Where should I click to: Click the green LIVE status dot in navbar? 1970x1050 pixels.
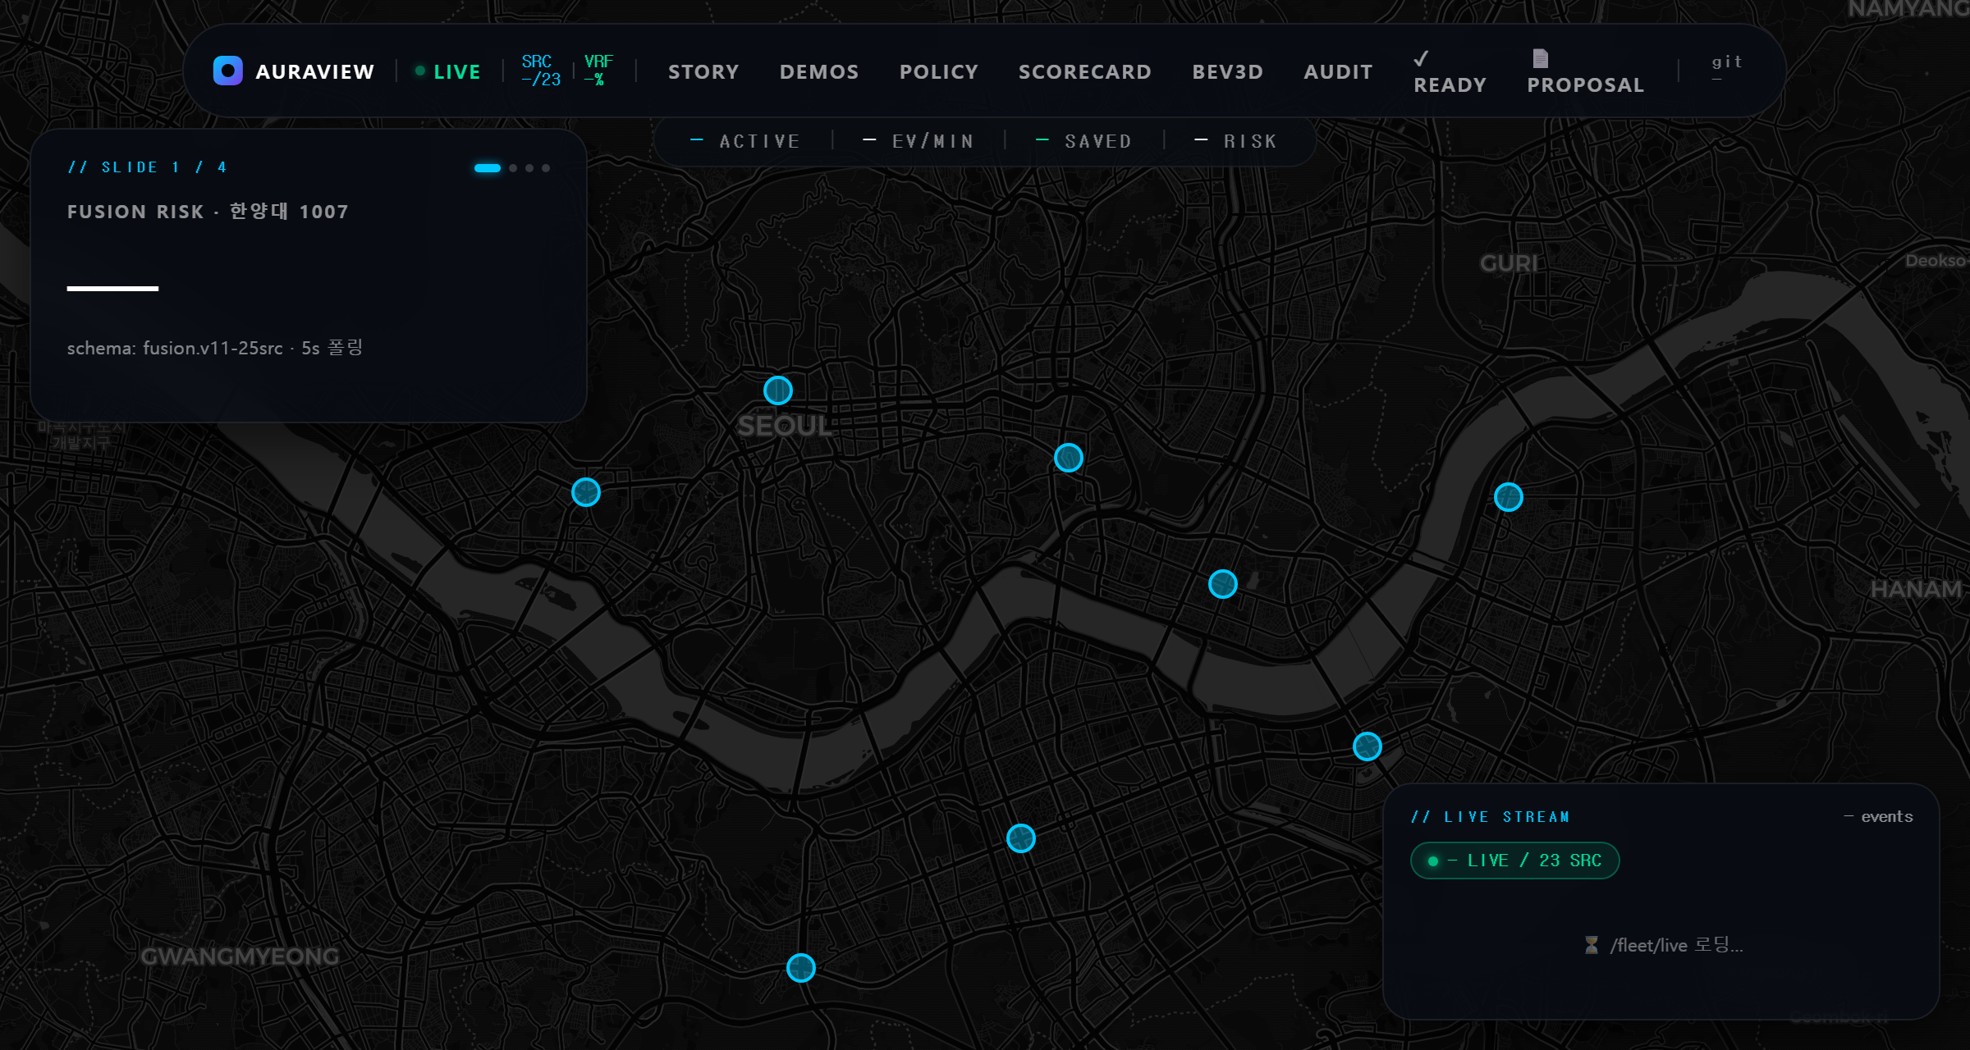(420, 71)
